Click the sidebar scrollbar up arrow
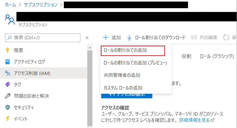 pyautogui.click(x=90, y=48)
